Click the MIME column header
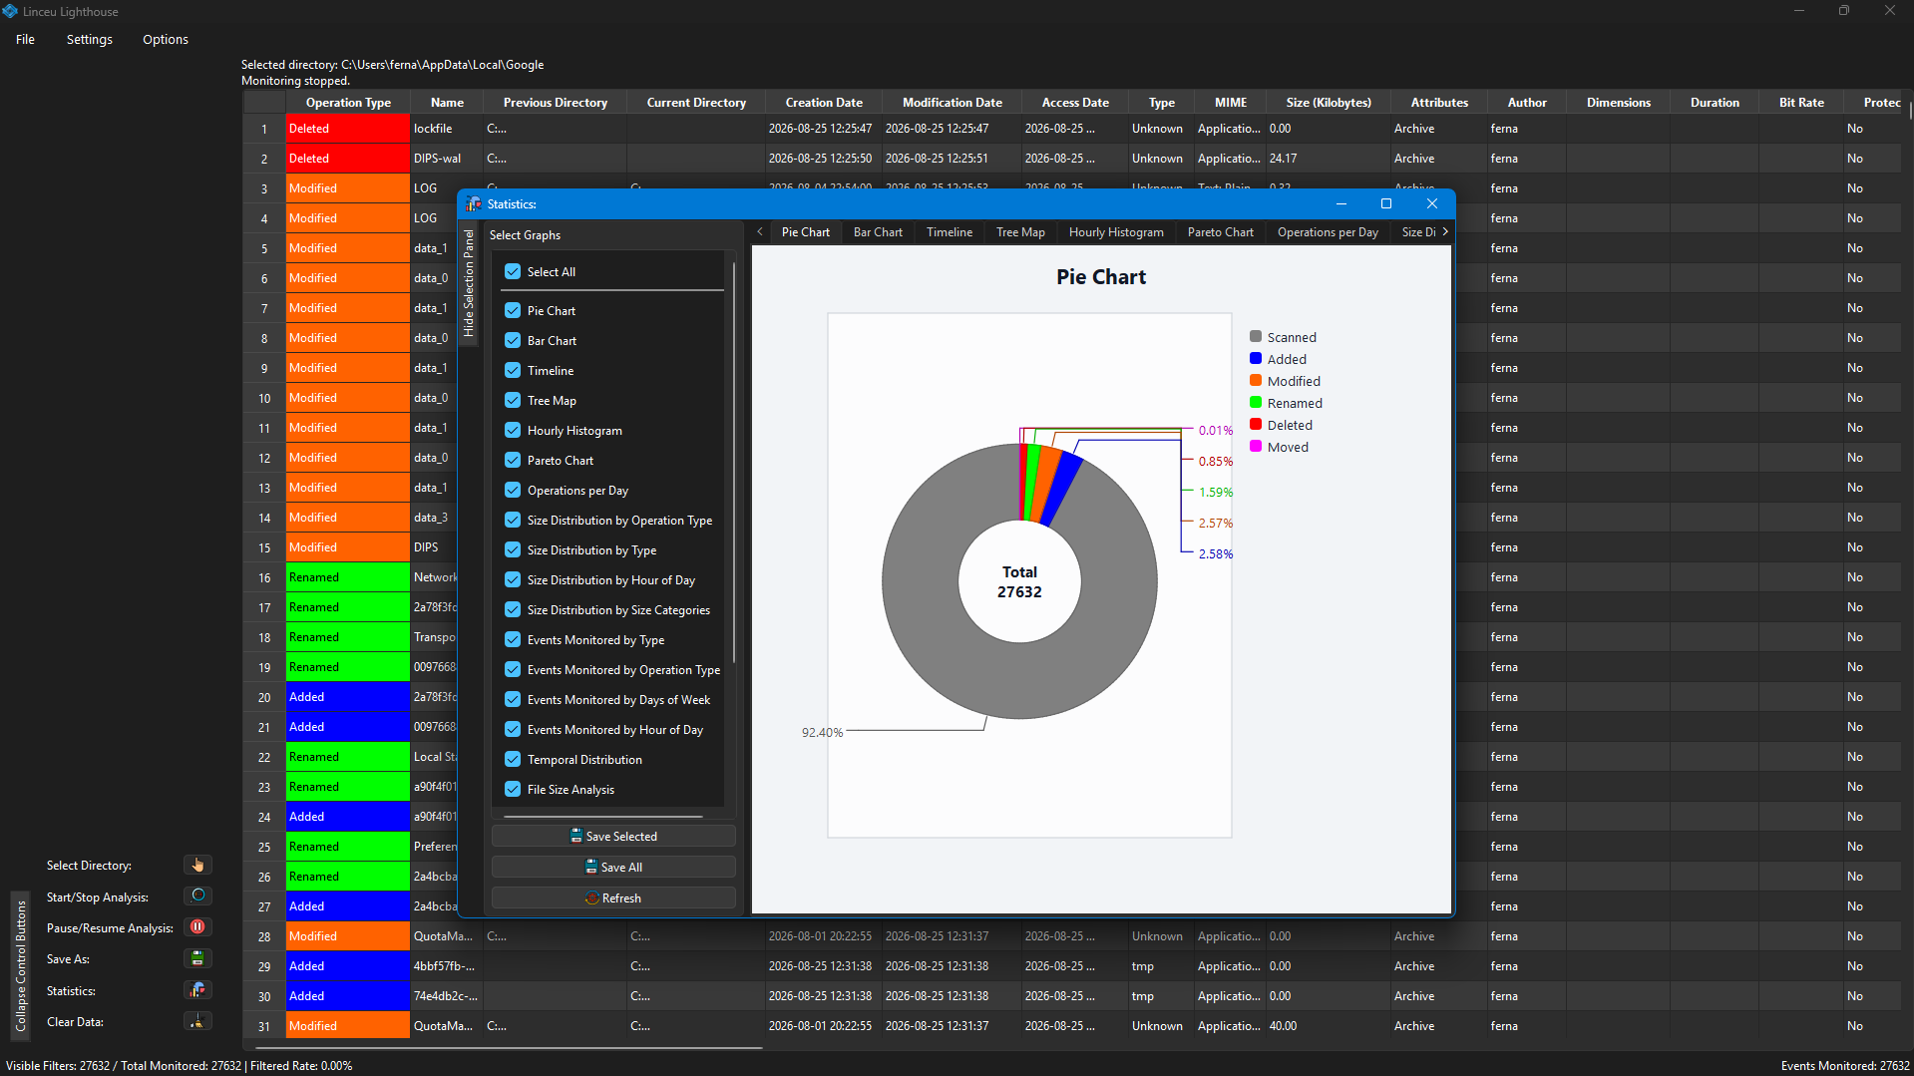The height and width of the screenshot is (1076, 1914). [x=1230, y=102]
